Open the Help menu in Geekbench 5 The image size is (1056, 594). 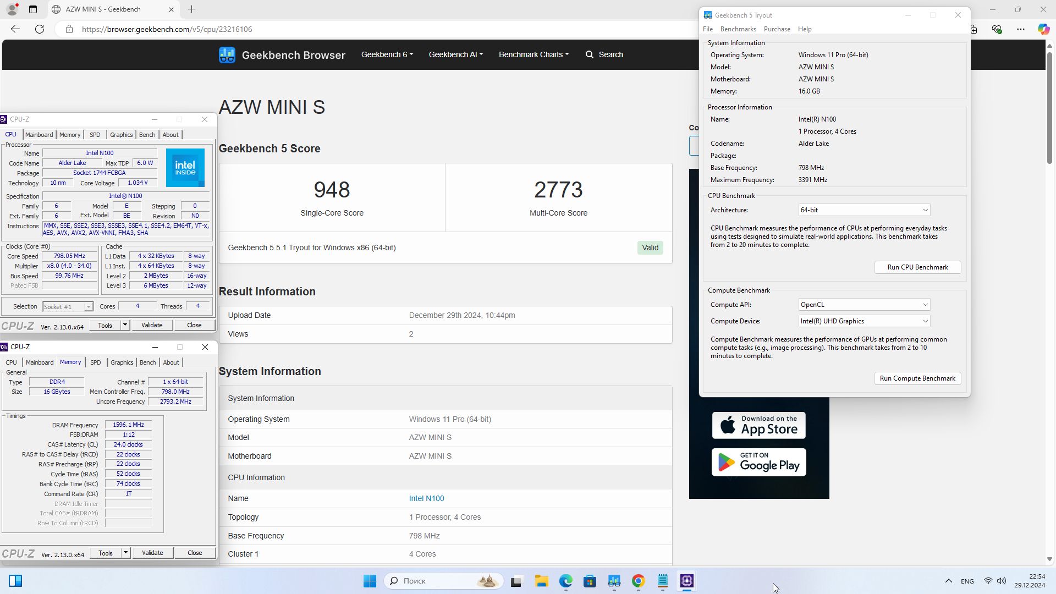(805, 29)
